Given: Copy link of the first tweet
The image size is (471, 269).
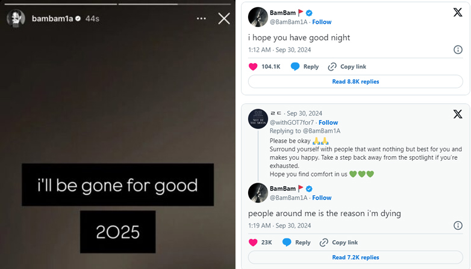Looking at the screenshot, I should [x=347, y=67].
